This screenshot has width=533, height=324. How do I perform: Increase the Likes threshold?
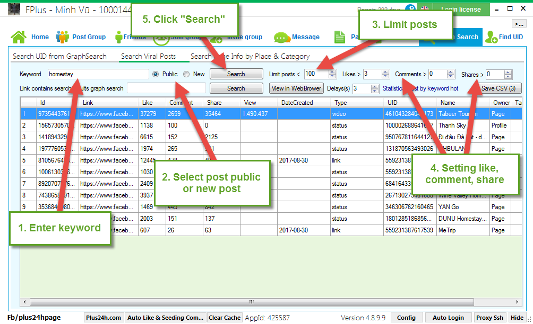point(385,72)
